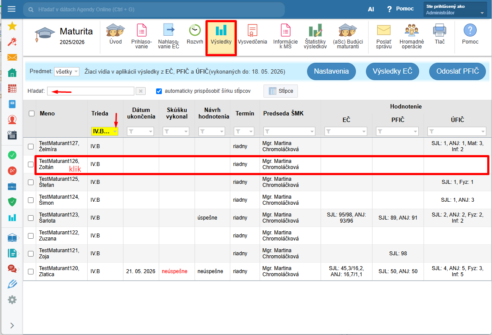Click the Nastavenia button
This screenshot has width=492, height=335.
(331, 71)
